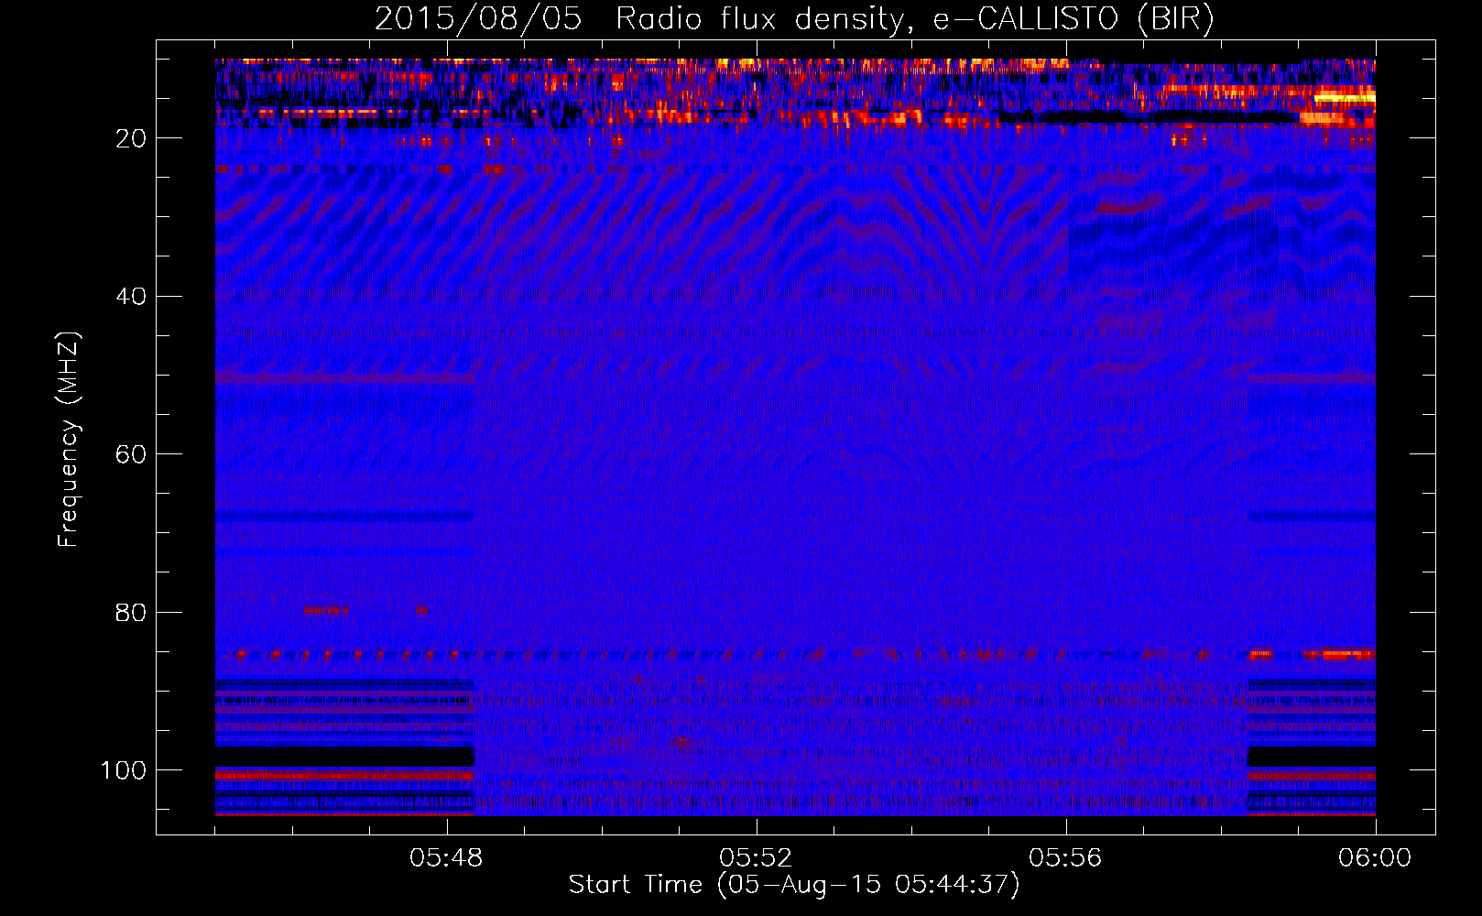Click the frequency tick label '80'
Screen dimensions: 1482x916
pos(131,613)
